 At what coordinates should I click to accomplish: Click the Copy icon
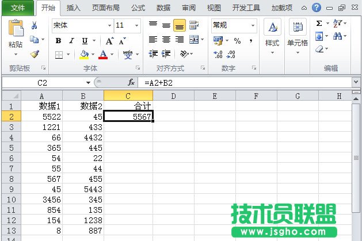tap(34, 40)
